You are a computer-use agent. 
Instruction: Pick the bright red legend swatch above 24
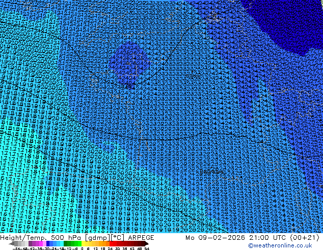pyautogui.click(x=111, y=243)
